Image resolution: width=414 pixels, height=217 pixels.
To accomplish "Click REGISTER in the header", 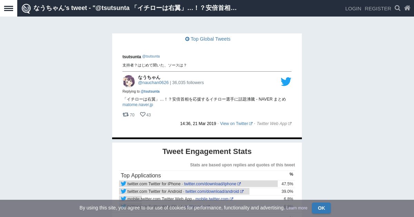I will pyautogui.click(x=378, y=8).
